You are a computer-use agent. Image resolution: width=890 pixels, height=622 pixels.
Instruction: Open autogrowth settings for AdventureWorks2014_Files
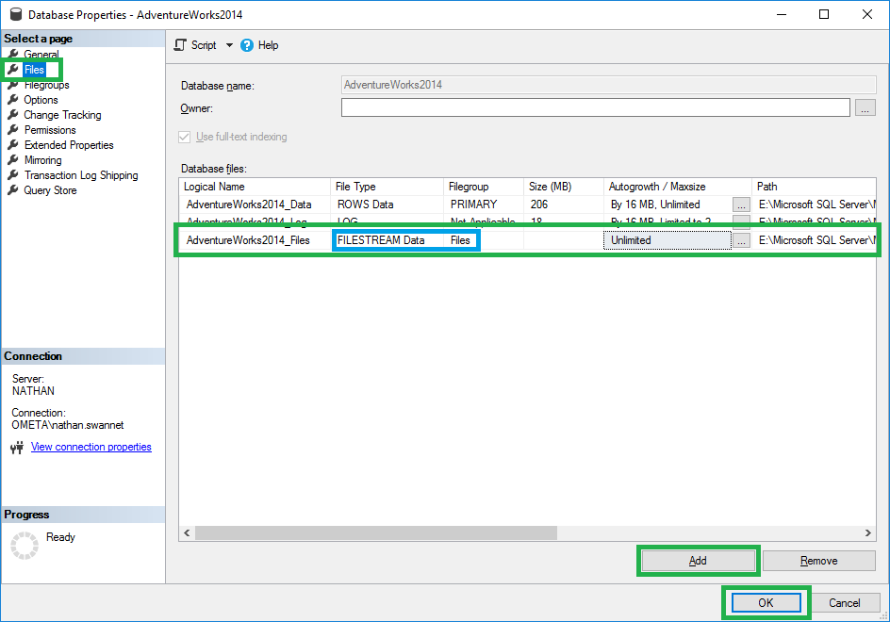click(x=743, y=239)
